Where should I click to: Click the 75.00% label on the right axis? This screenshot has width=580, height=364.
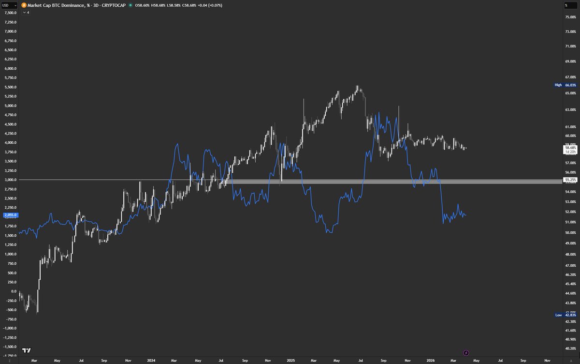tap(570, 16)
